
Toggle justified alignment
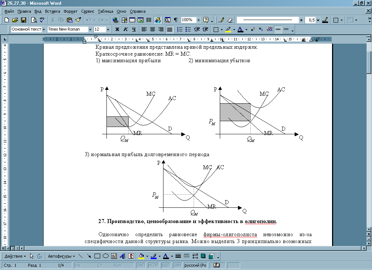[x=169, y=29]
